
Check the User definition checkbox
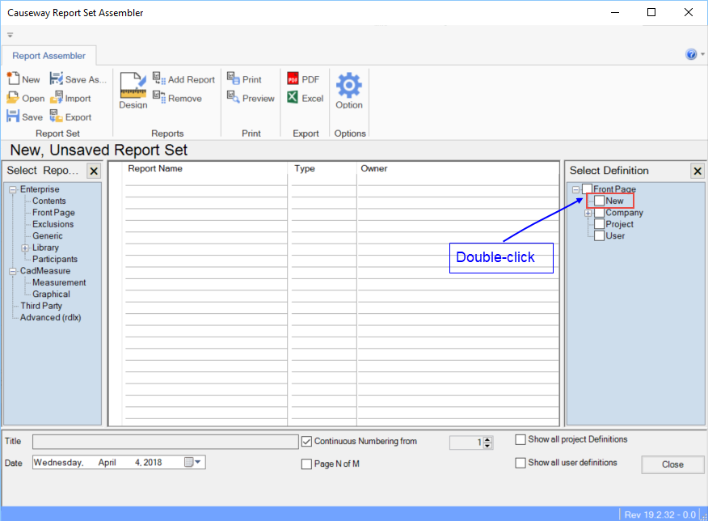pos(599,235)
